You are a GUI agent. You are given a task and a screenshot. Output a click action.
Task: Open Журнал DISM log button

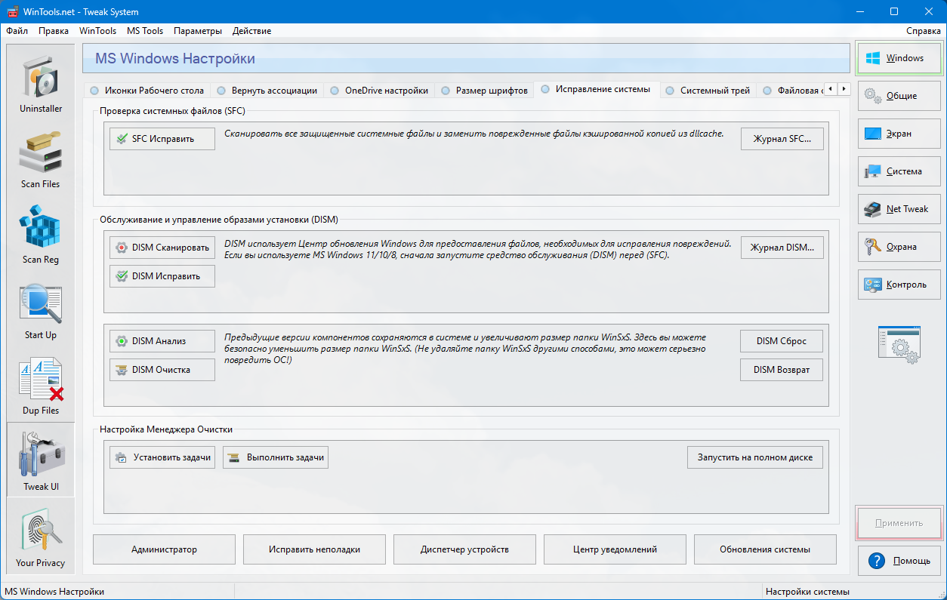click(781, 248)
